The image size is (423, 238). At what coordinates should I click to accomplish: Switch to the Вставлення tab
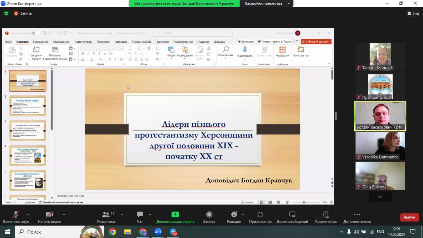[x=41, y=42]
